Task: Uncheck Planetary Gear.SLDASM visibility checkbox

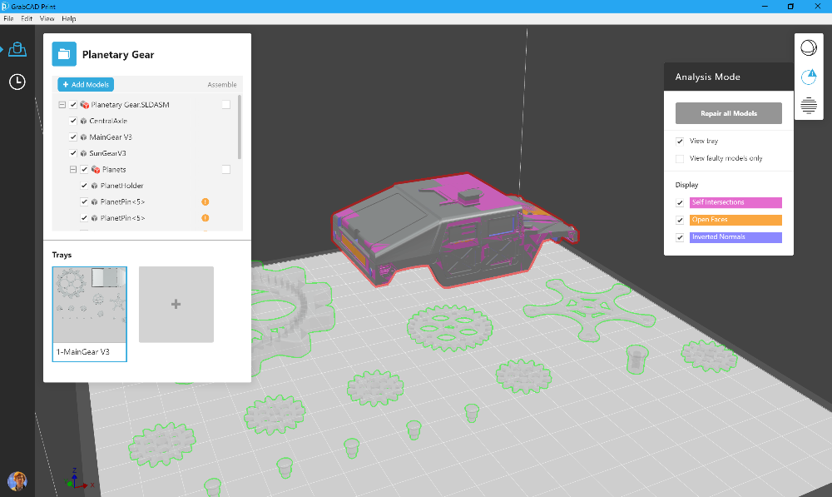Action: [x=73, y=105]
